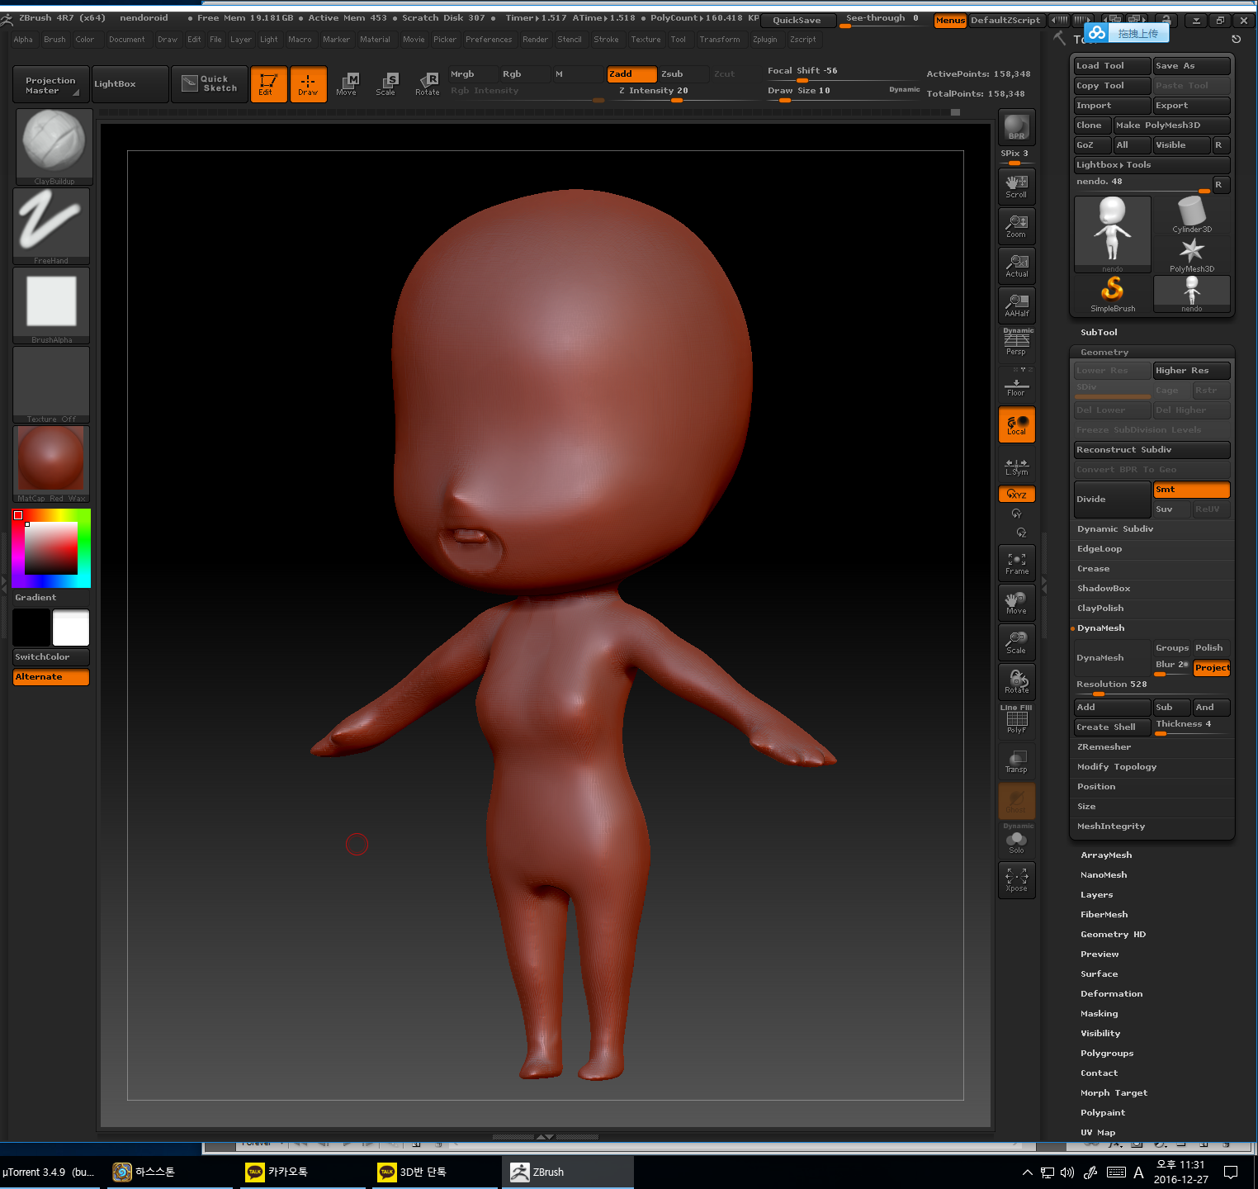
Task: Select the Scale transform mode in top shelf
Action: [386, 83]
